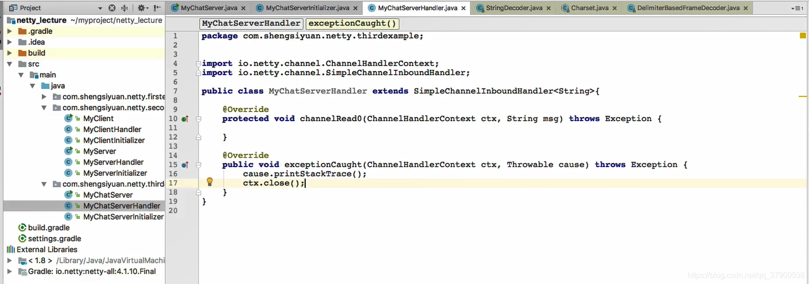Viewport: 809px width, 284px height.
Task: Click the exceptionCaught() breadcrumb
Action: [x=352, y=23]
